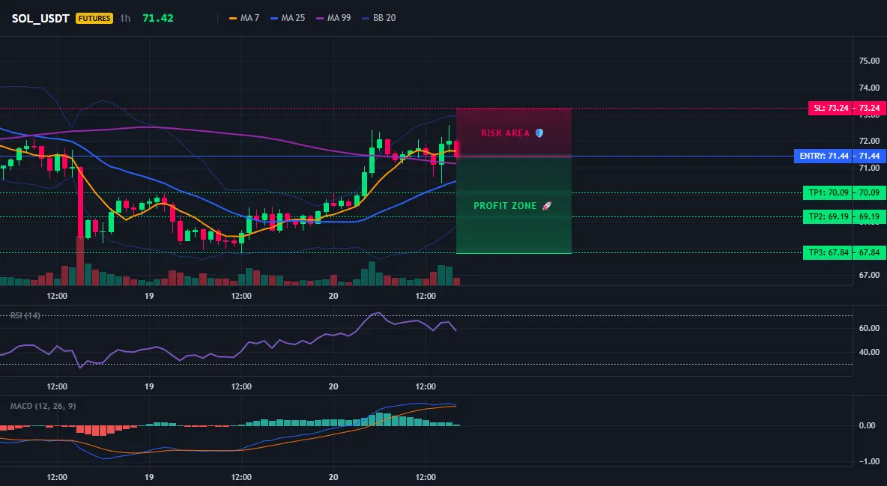Click date label 19 under the RSI panel
This screenshot has width=887, height=486.
(x=149, y=386)
